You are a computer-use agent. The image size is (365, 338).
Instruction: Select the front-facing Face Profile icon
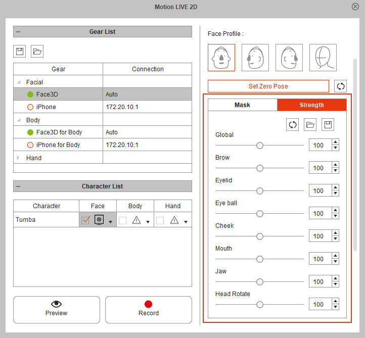[221, 58]
